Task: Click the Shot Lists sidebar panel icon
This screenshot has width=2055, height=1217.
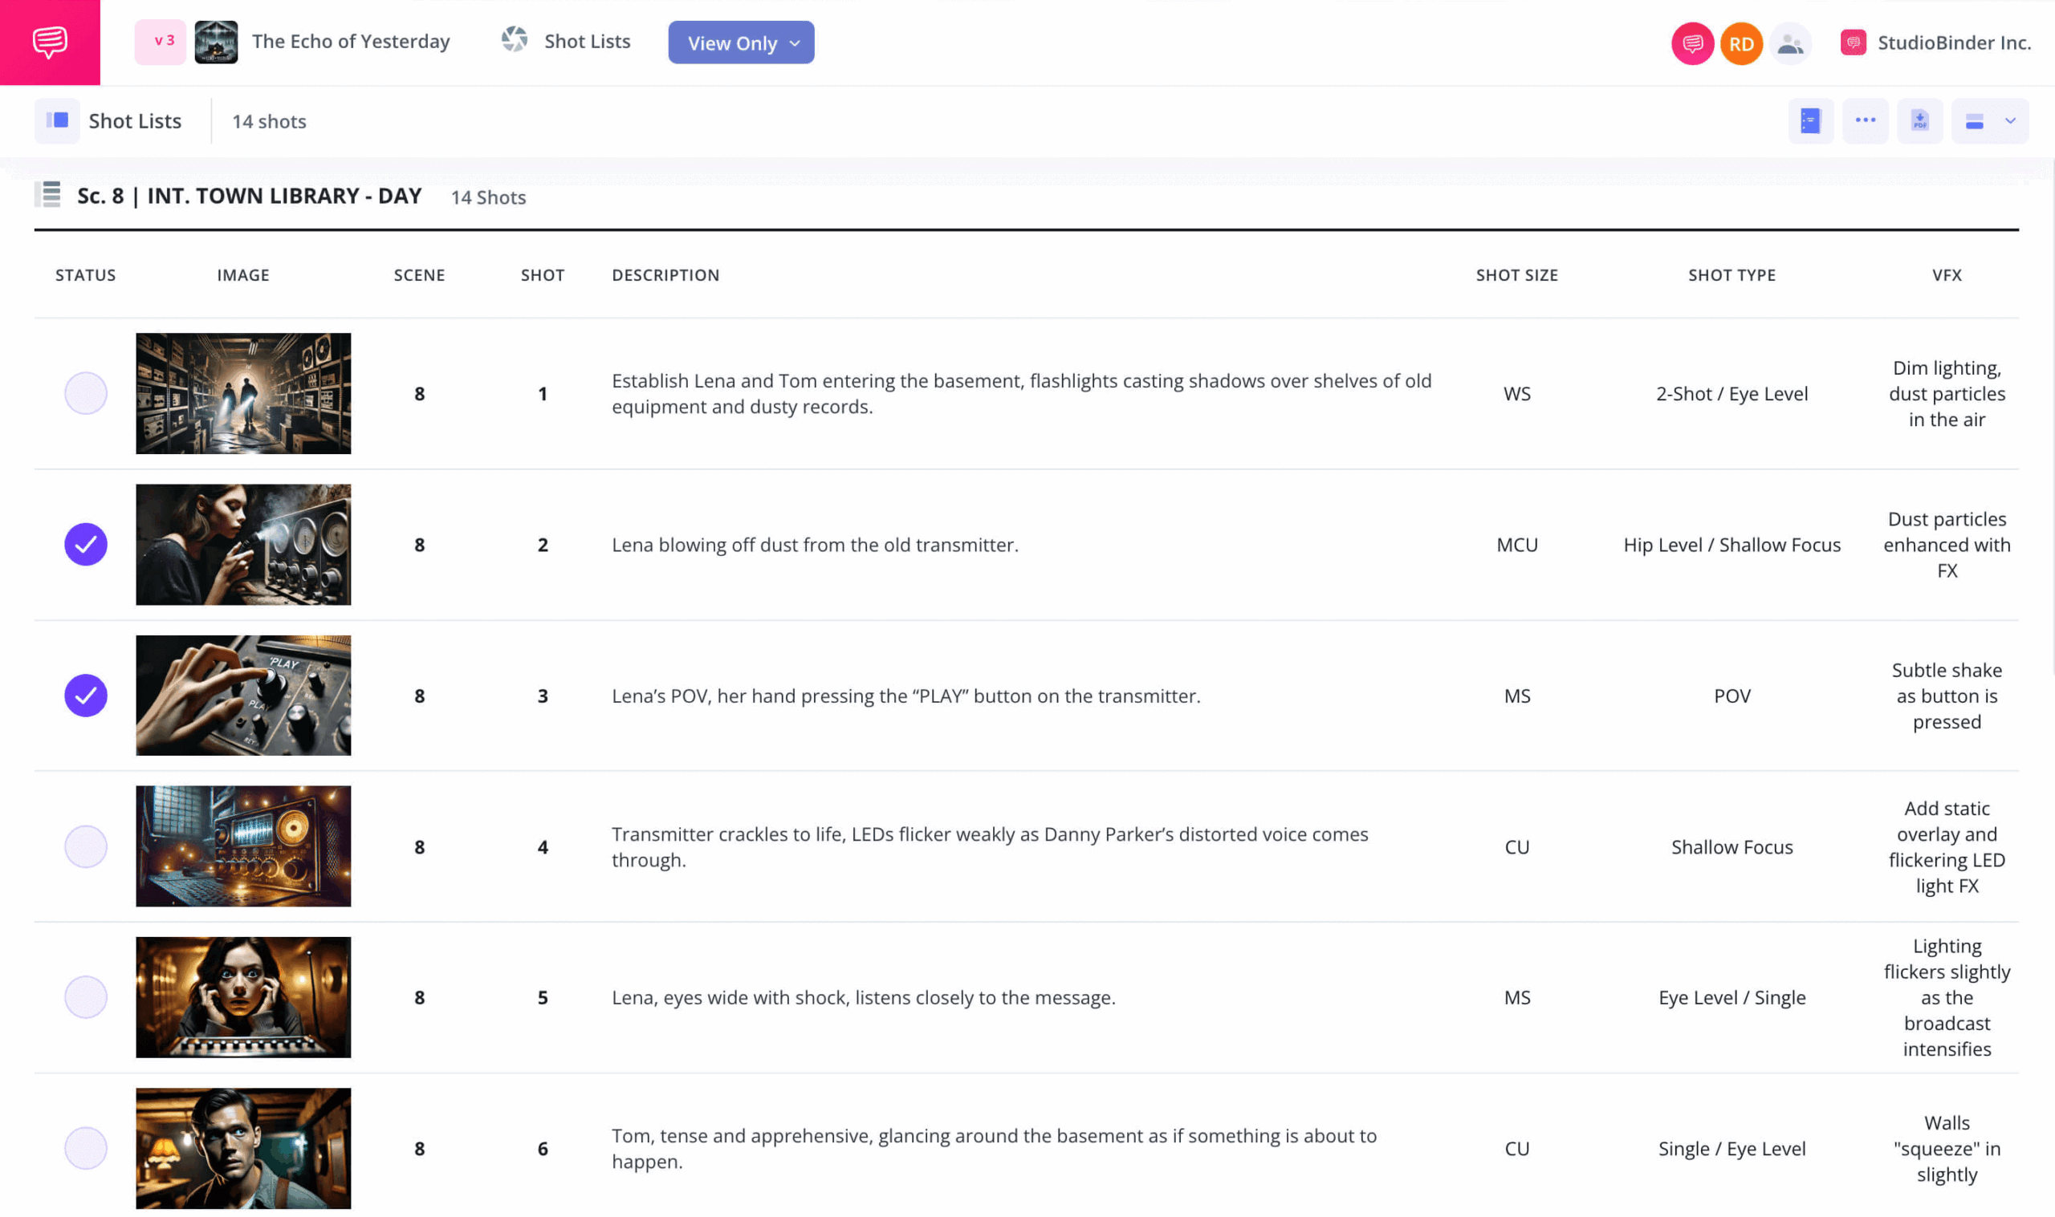Action: click(58, 121)
